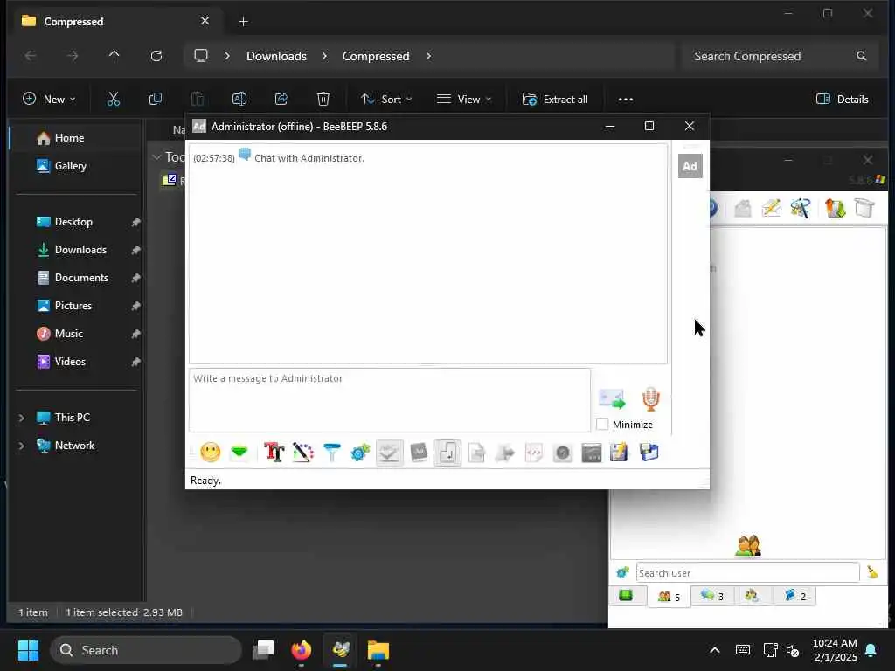
Task: Click the Search Compressed box
Action: [779, 56]
